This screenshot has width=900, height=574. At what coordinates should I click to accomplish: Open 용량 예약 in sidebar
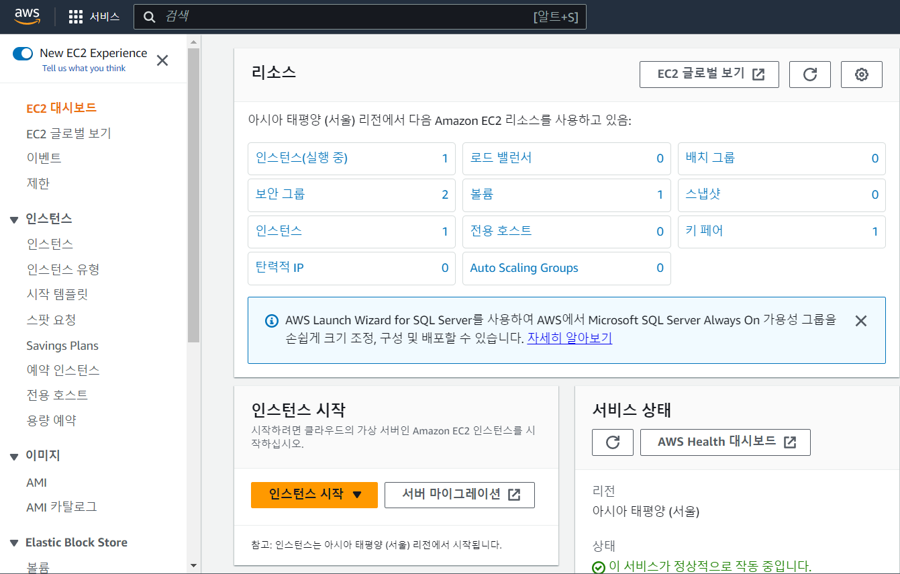point(51,421)
